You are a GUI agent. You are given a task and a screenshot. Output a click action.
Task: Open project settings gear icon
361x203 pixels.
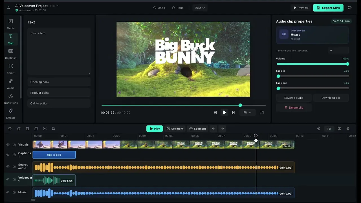(x=350, y=8)
